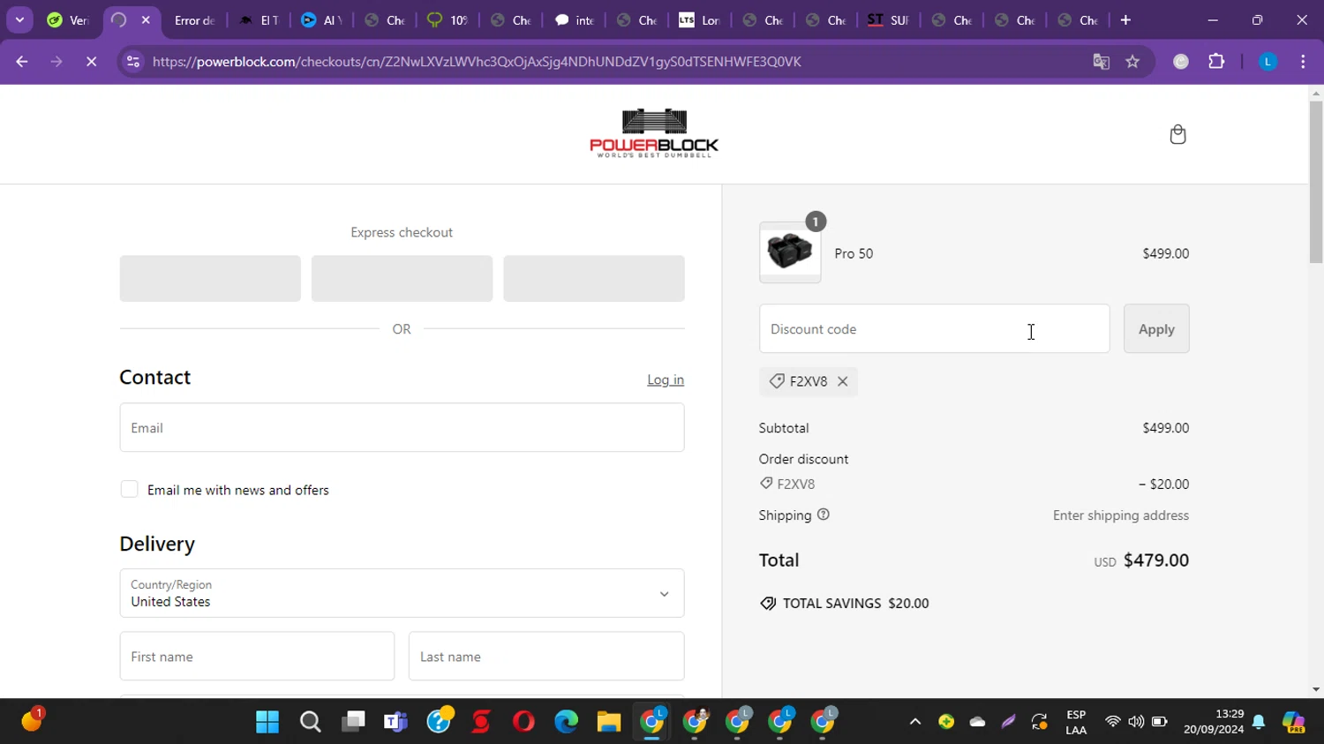Open the Windows Start menu

[267, 722]
